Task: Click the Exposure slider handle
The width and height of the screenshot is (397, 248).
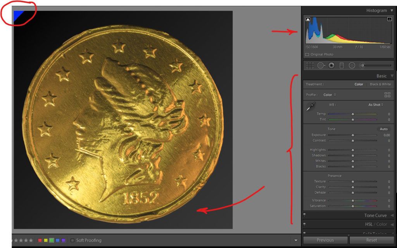Action: coord(353,135)
